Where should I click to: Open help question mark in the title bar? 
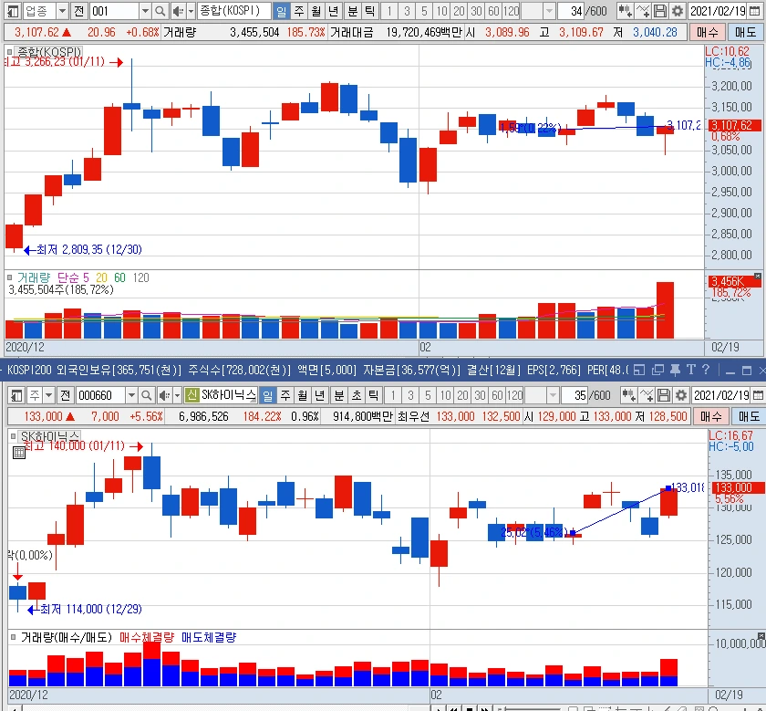(x=706, y=370)
